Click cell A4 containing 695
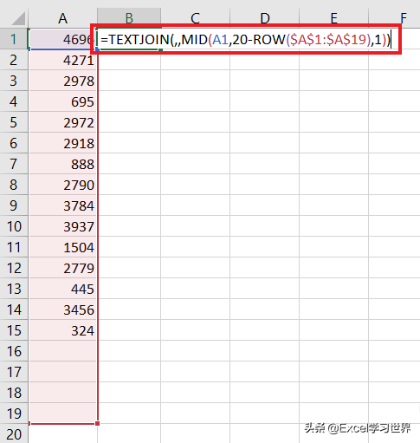This screenshot has width=420, height=443. pos(62,101)
